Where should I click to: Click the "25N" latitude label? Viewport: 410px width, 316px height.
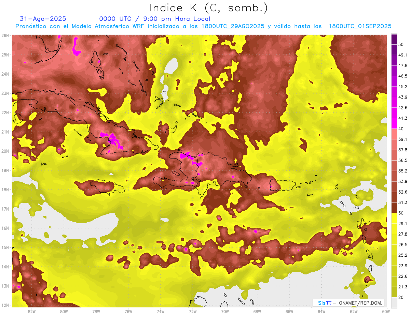click(x=5, y=55)
